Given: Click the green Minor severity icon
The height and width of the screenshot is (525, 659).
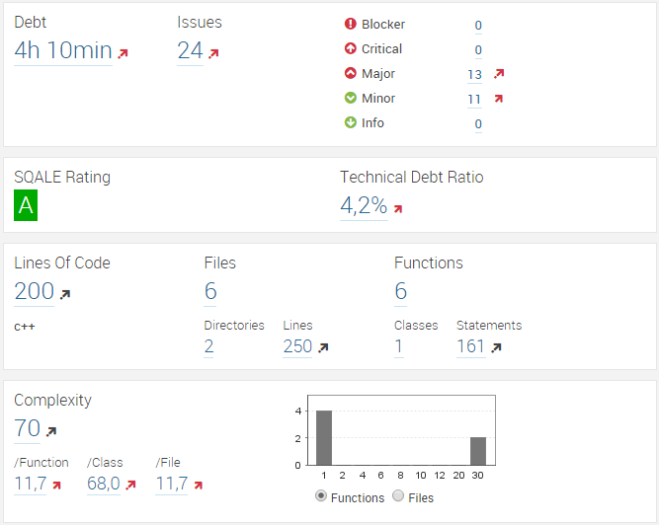Looking at the screenshot, I should (x=350, y=98).
